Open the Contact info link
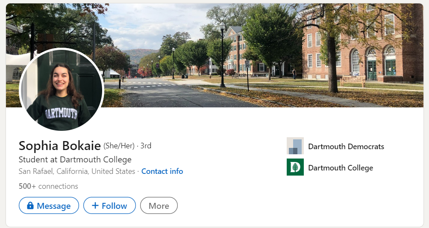 click(162, 171)
